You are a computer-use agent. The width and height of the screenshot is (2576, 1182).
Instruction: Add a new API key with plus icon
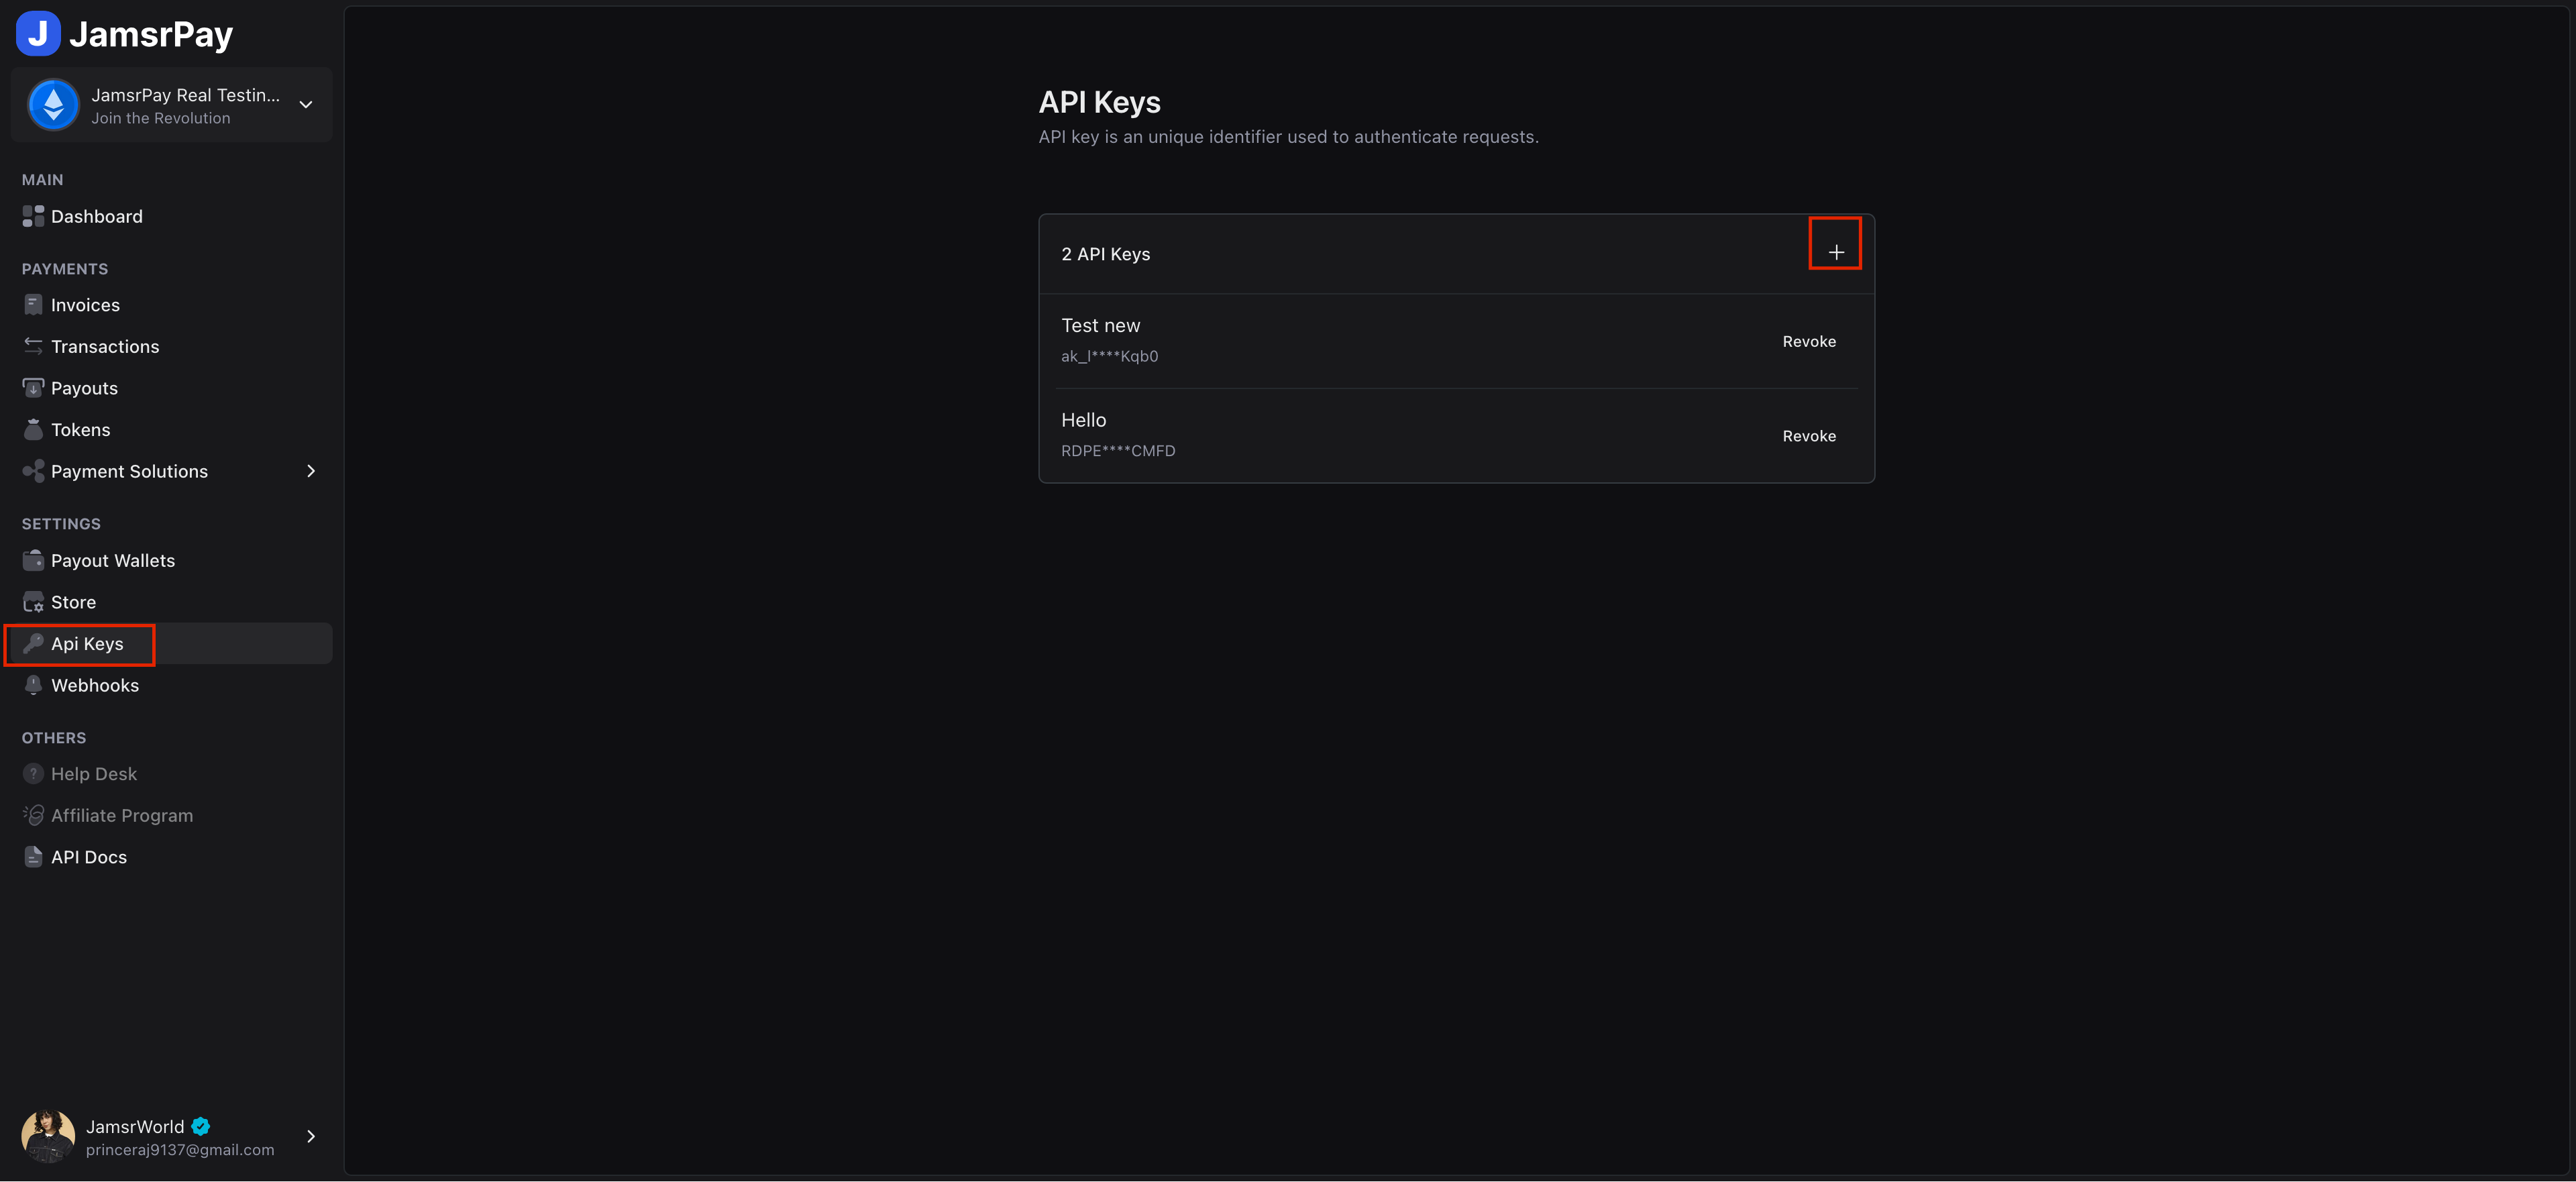click(x=1836, y=253)
